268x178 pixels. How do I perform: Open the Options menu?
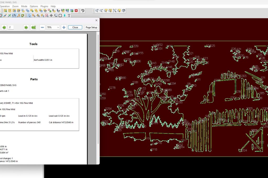click(34, 6)
